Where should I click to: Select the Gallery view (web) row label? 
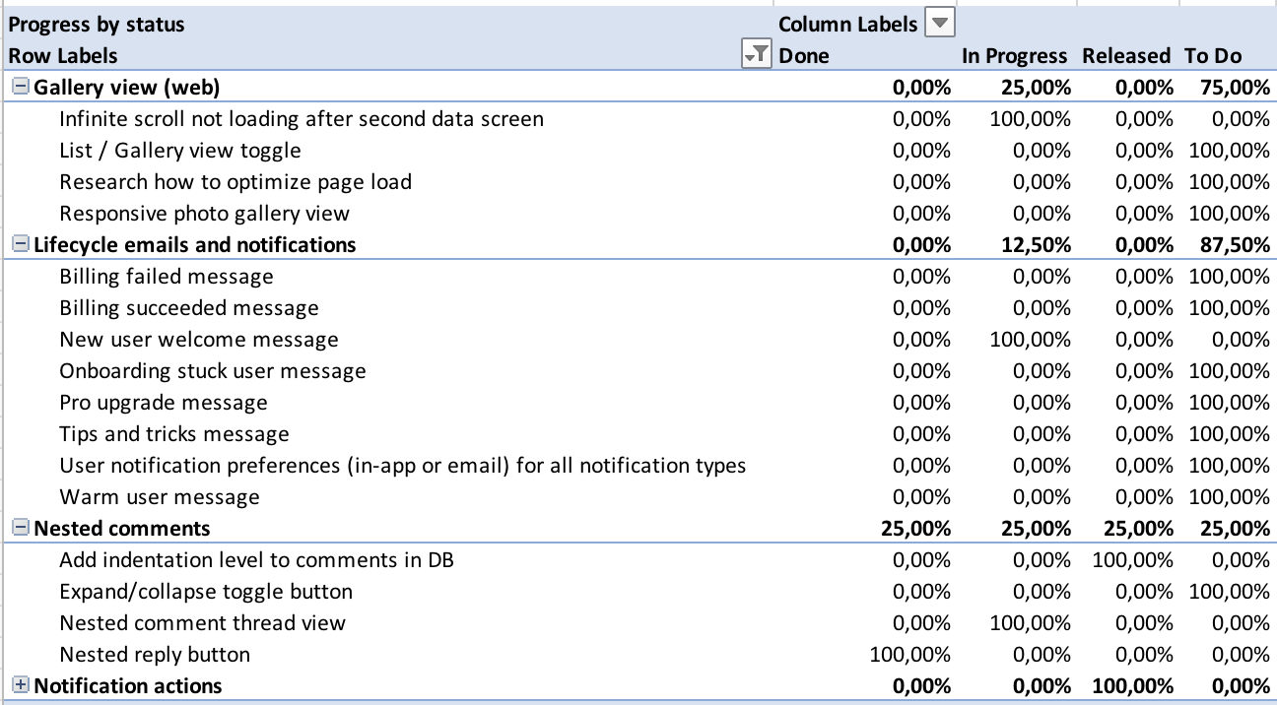coord(127,88)
